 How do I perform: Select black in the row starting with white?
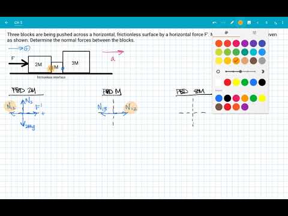click(262, 82)
